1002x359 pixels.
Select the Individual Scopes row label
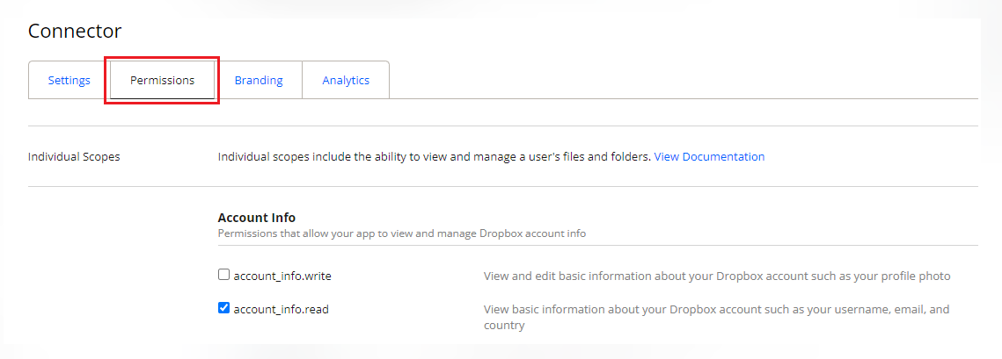pos(74,156)
